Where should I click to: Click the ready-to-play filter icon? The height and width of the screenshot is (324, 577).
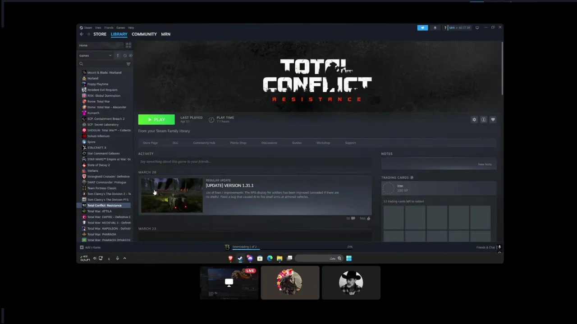pos(130,55)
